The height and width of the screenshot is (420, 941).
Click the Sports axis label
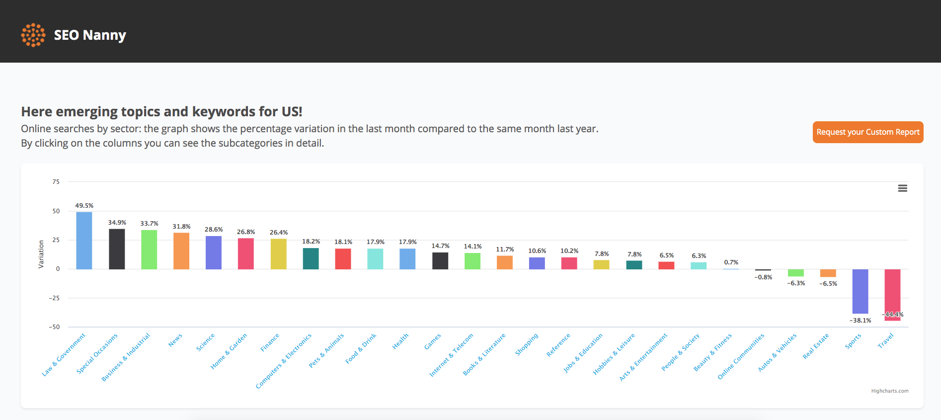(854, 341)
